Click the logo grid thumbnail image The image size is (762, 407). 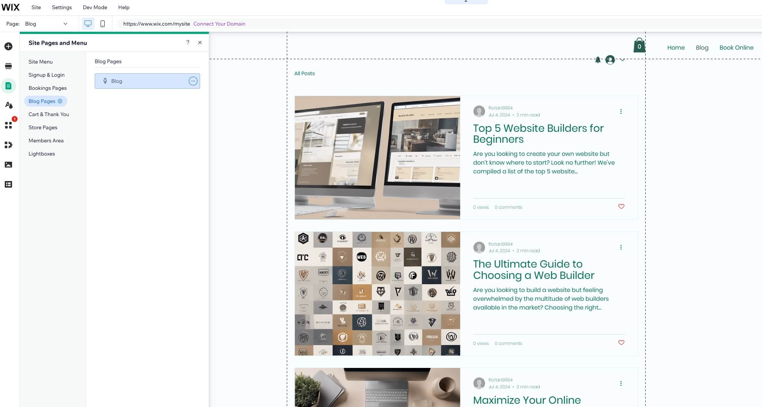pos(377,293)
